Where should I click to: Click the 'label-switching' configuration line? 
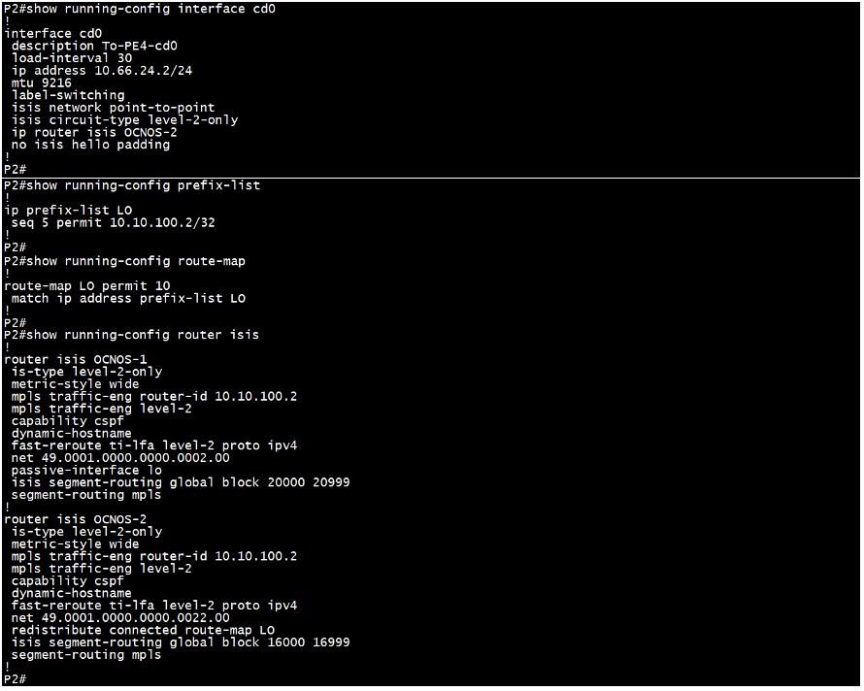68,95
